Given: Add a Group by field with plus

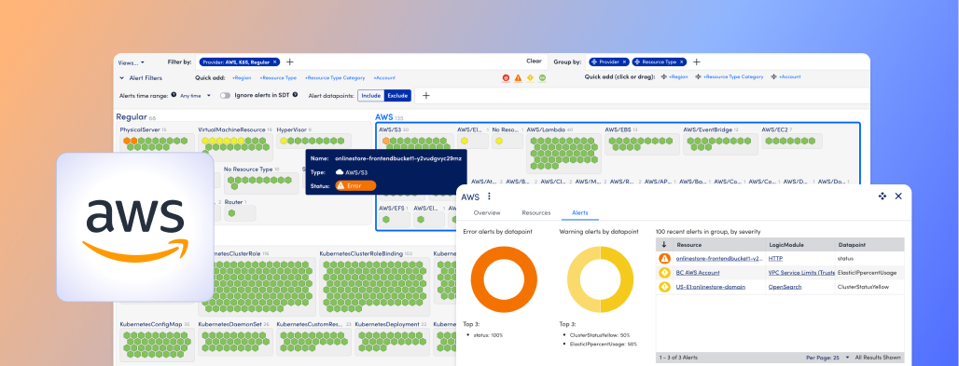Looking at the screenshot, I should tap(696, 61).
